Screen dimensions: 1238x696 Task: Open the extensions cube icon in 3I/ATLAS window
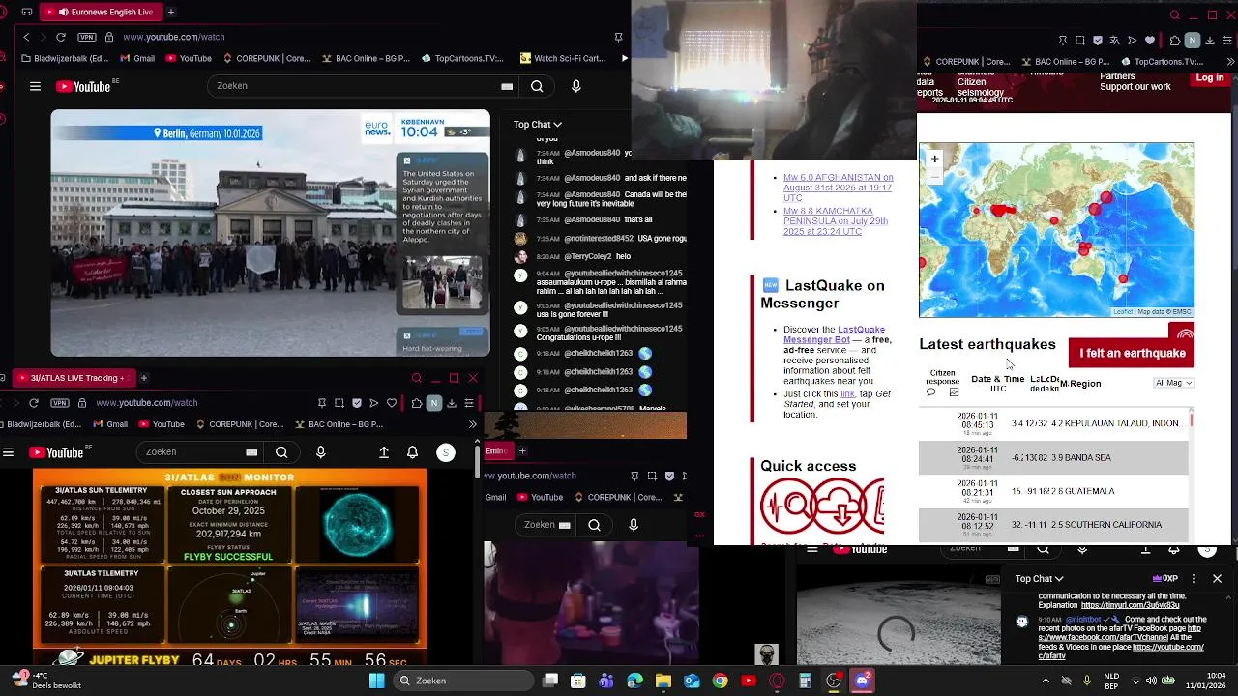(x=416, y=403)
